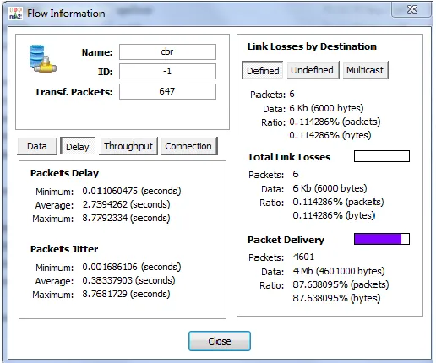This screenshot has height=363, width=436.
Task: Click the Packets Delay heading
Action: tap(64, 173)
